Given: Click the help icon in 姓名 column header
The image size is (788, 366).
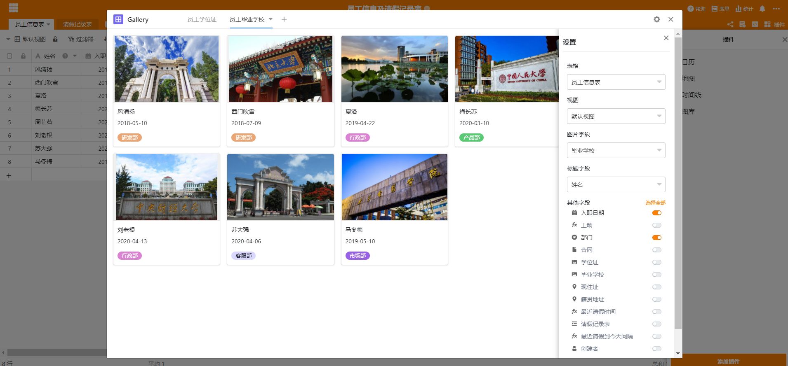Looking at the screenshot, I should [65, 56].
